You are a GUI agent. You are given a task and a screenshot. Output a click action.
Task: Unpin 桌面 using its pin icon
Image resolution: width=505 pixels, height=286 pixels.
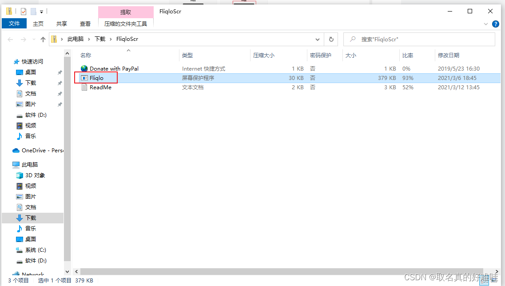click(x=60, y=72)
